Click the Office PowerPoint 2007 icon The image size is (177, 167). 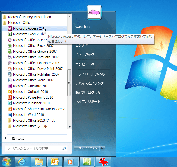pyautogui.click(x=10, y=68)
